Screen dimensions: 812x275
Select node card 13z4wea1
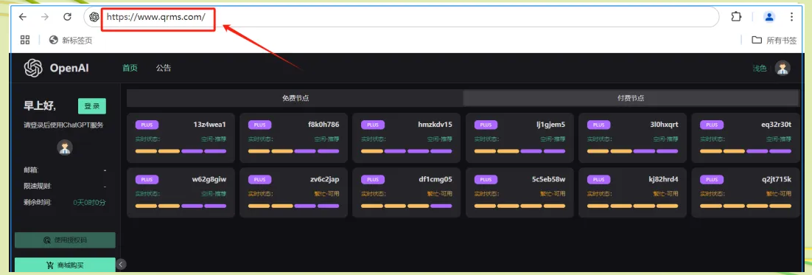point(181,138)
